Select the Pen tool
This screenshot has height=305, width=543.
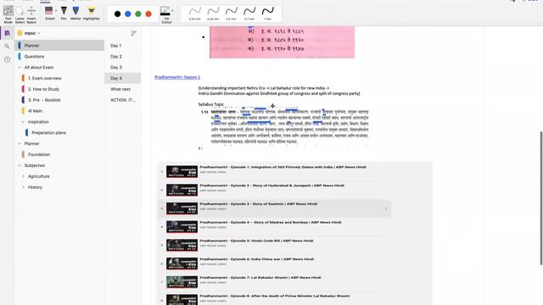point(64,14)
